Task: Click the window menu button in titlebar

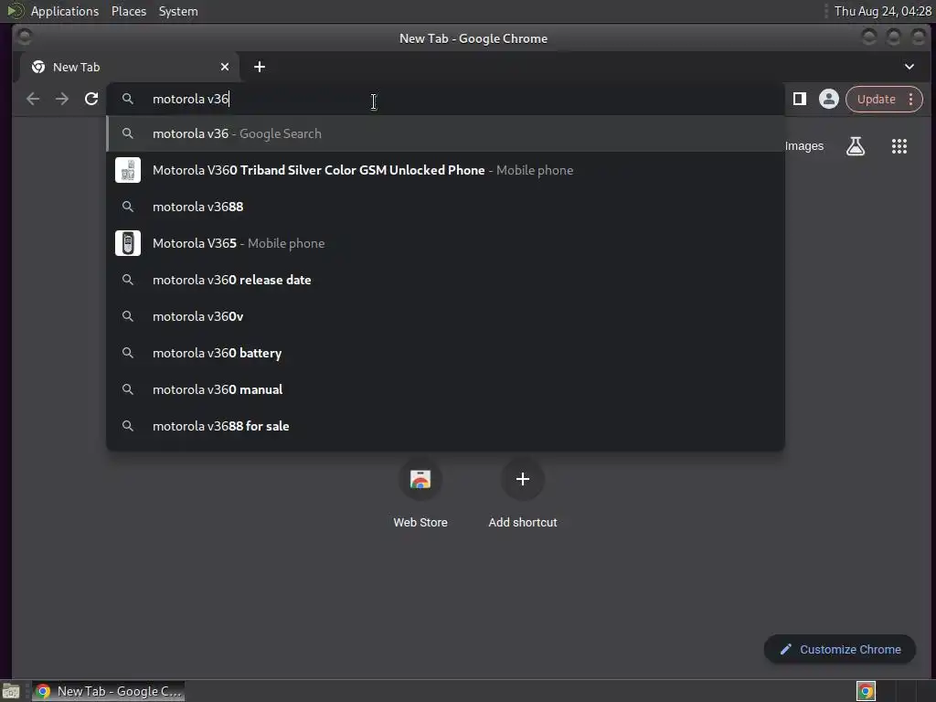Action: 24,37
